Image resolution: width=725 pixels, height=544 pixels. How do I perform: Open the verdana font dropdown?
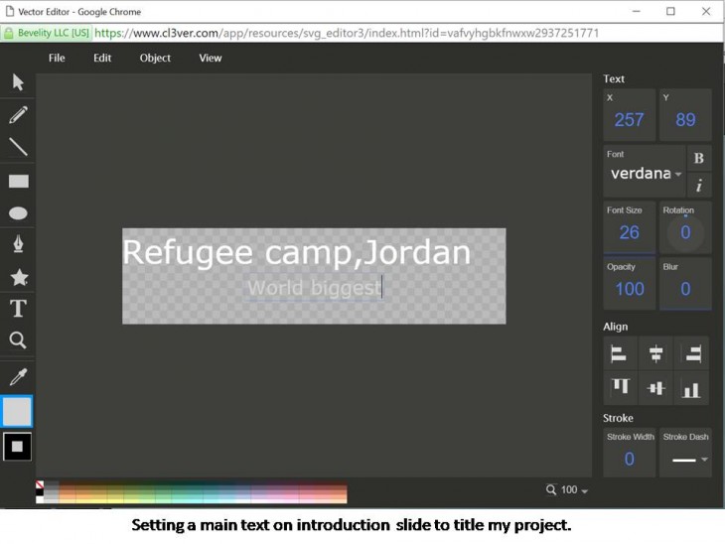(x=646, y=174)
